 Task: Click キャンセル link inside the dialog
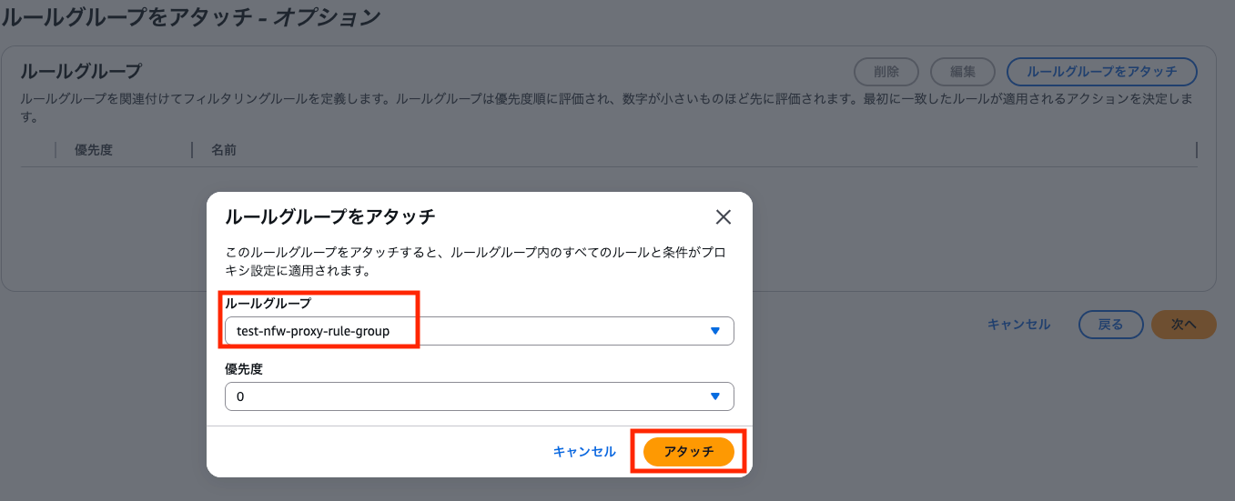pyautogui.click(x=584, y=451)
